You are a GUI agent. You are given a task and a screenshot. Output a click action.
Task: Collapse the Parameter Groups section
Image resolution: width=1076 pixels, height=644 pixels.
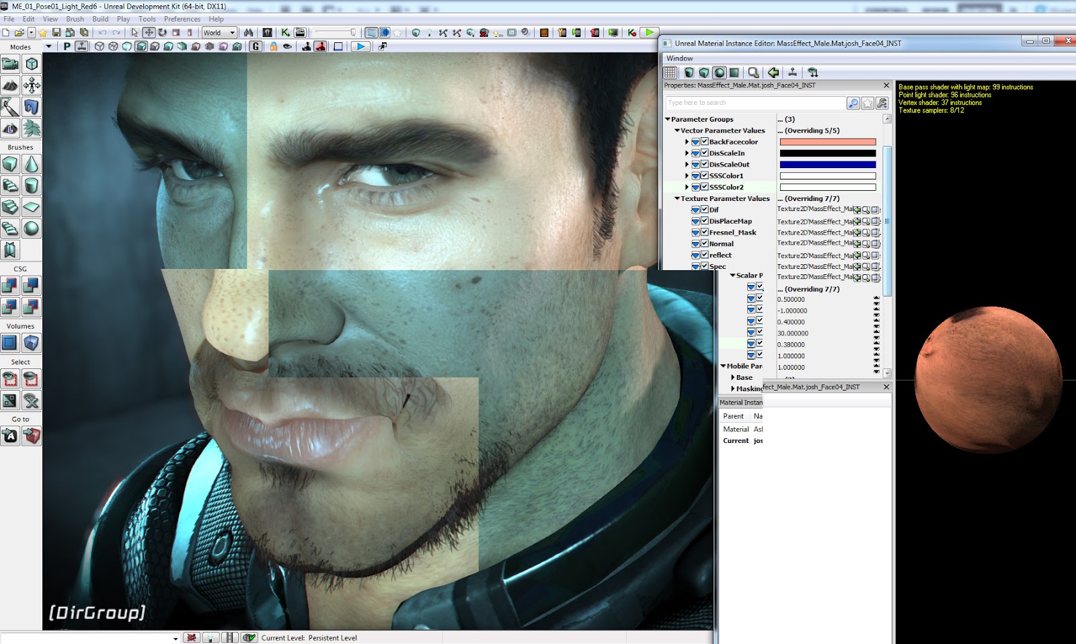pyautogui.click(x=668, y=119)
